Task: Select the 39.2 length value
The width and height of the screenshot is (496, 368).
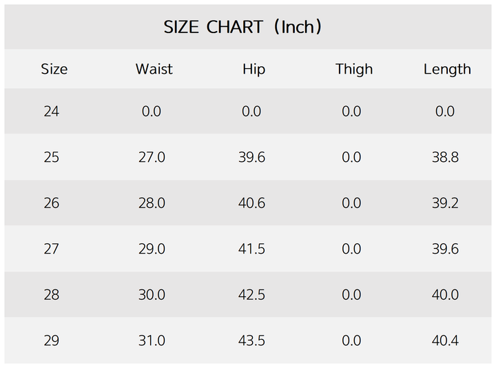Action: click(445, 203)
